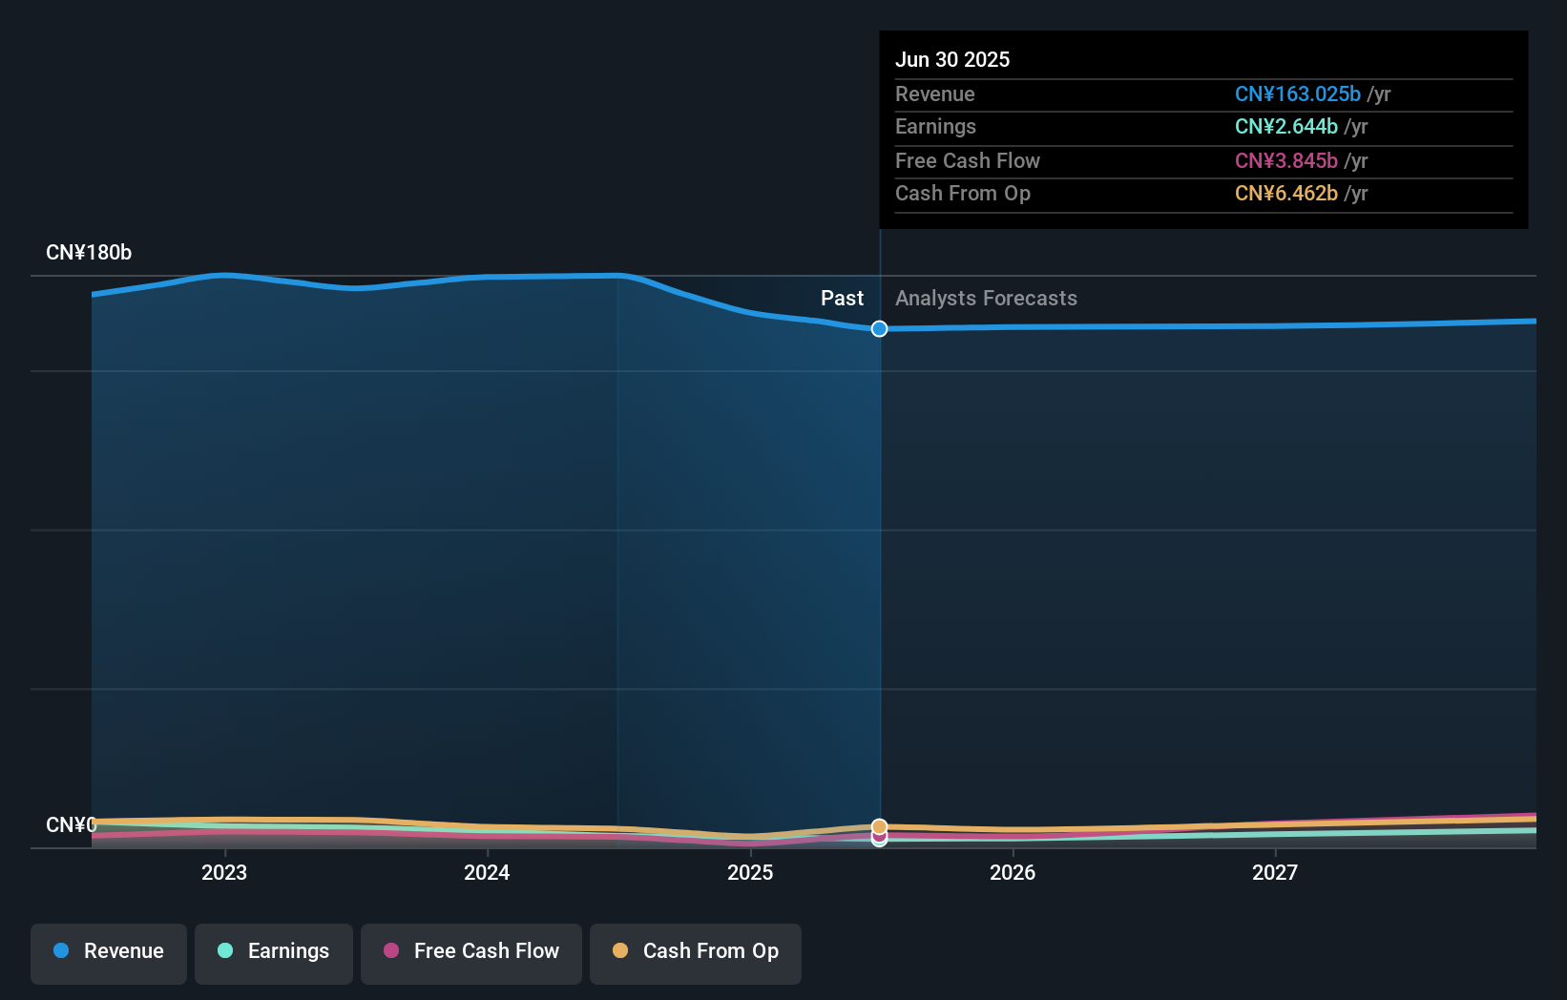1567x1000 pixels.
Task: Click the Revenue row label in tooltip
Action: click(935, 94)
